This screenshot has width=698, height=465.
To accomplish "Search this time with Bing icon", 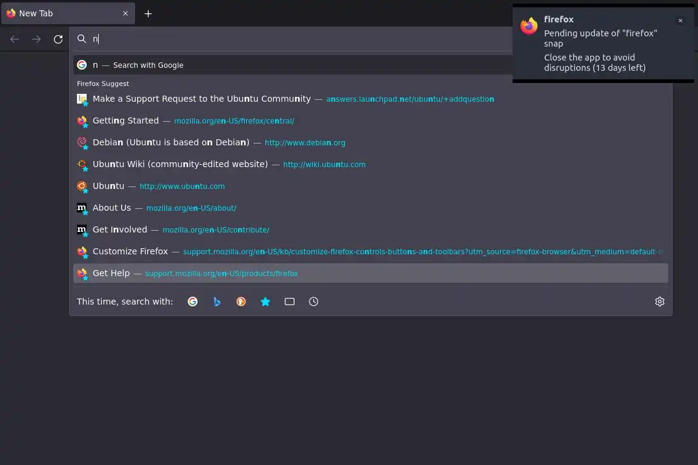I will pyautogui.click(x=217, y=302).
